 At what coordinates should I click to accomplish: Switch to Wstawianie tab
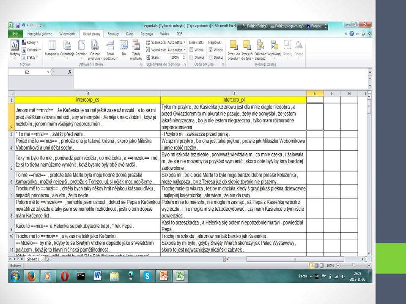(x=67, y=34)
